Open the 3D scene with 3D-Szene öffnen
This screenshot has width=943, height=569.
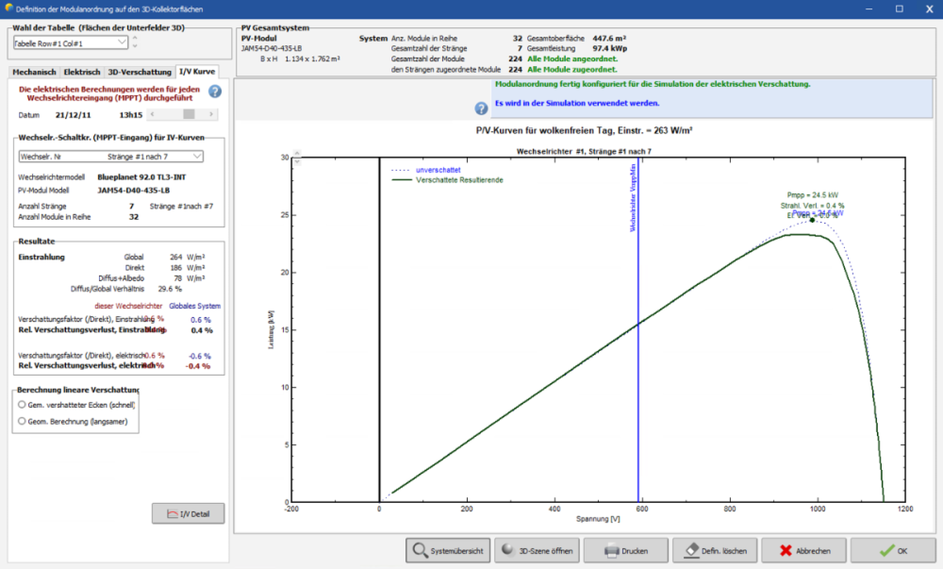[538, 550]
